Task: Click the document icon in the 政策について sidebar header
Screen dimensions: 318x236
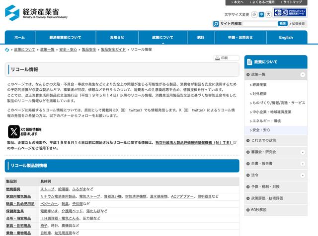Action: (249, 62)
